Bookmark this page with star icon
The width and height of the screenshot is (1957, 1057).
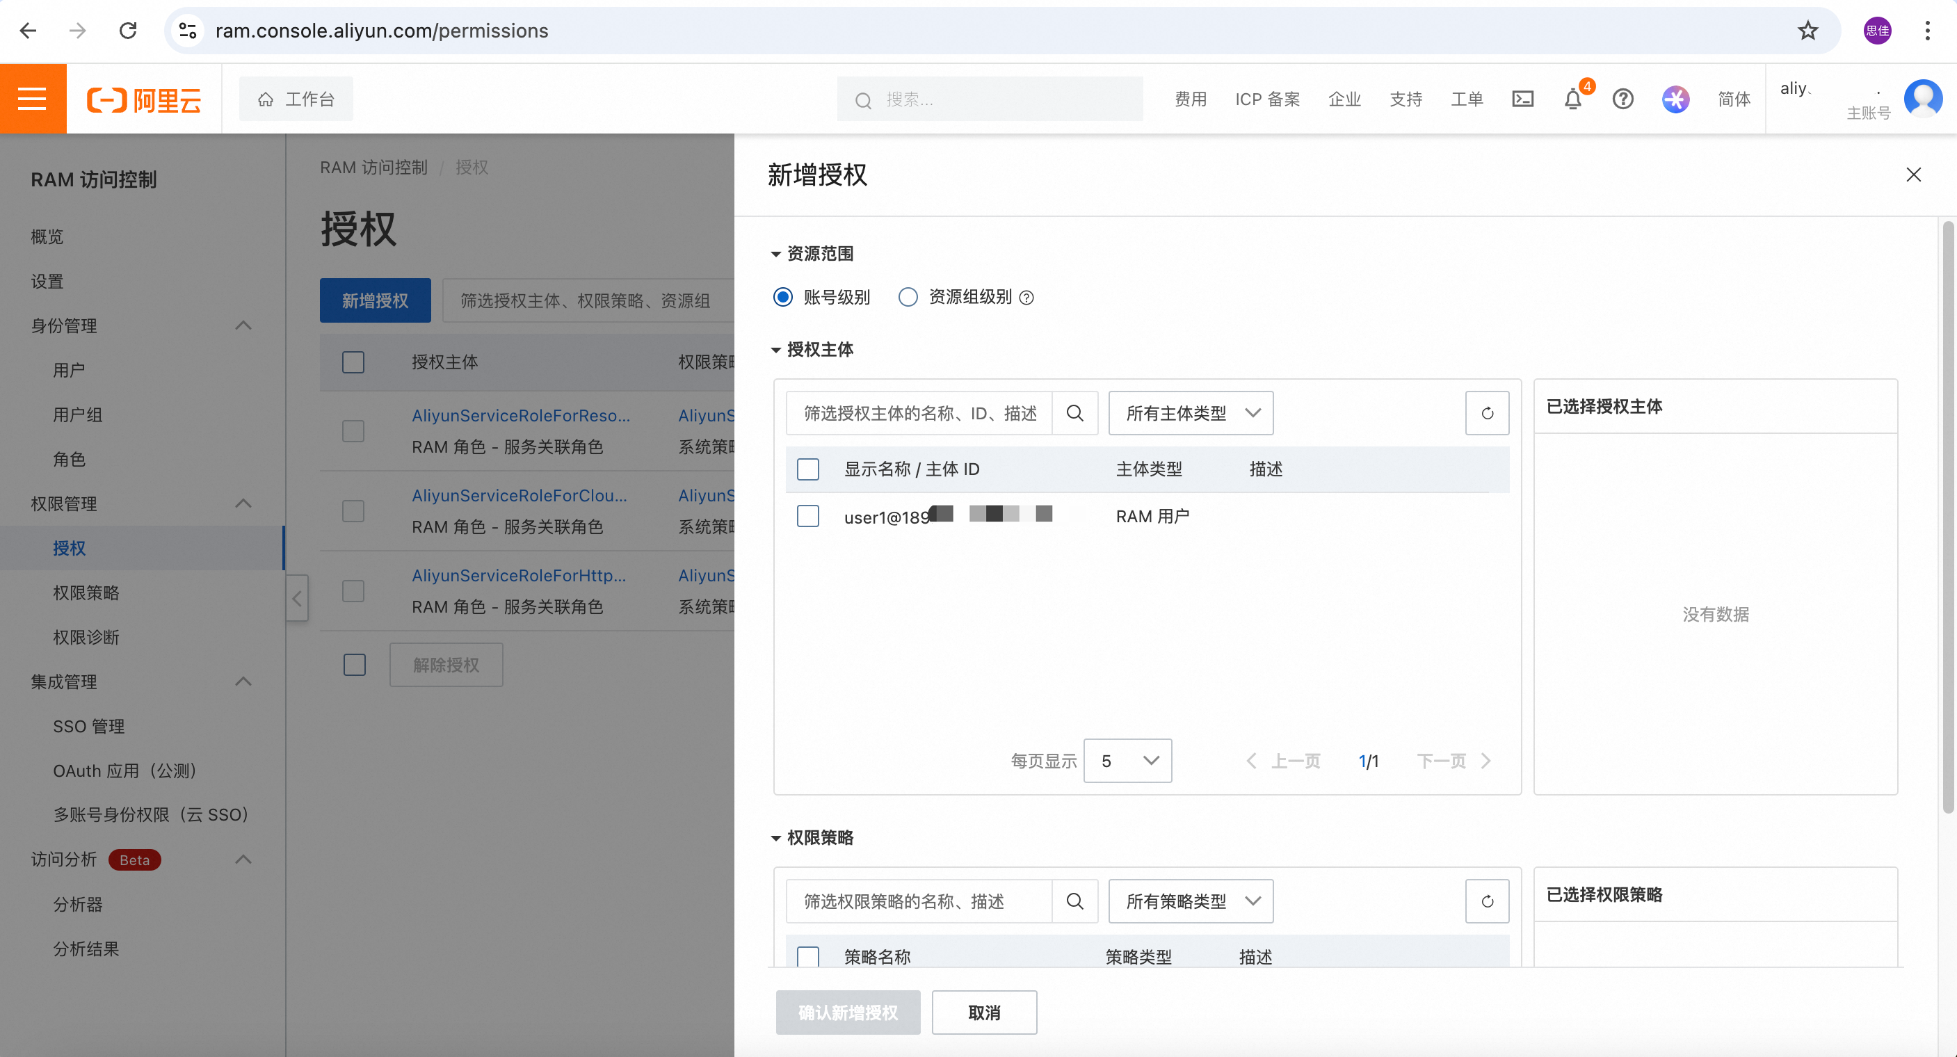click(x=1807, y=31)
